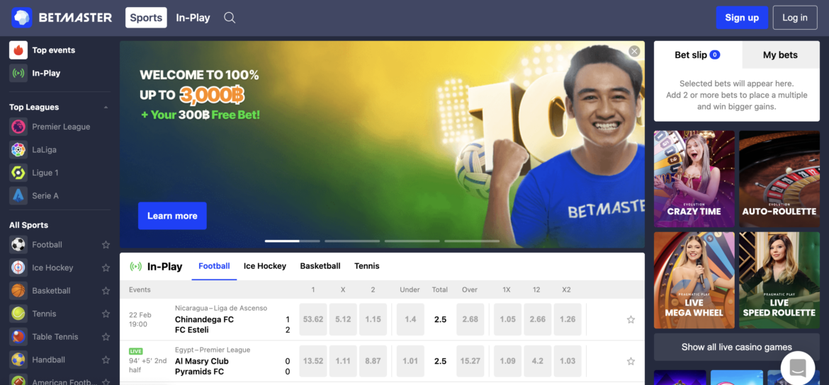Select Over odds 15.27 for Al Masry match
This screenshot has height=385, width=829.
[470, 361]
